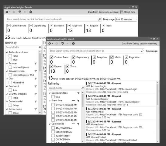The image size is (166, 146).
Task: Click ellipsis next to Operation Id
Action: (x=74, y=124)
